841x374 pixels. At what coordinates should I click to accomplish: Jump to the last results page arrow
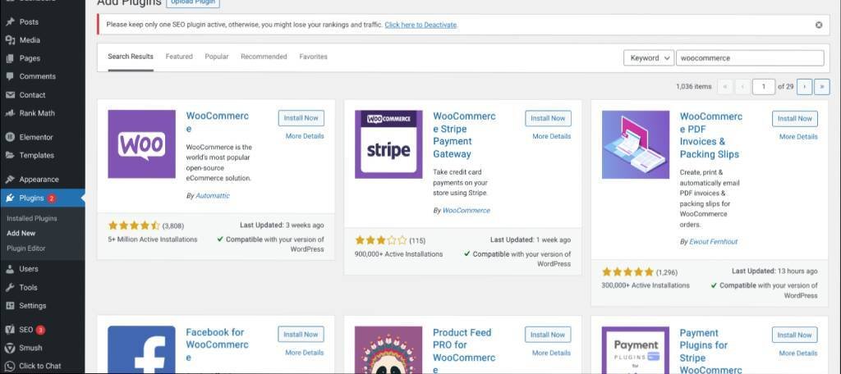click(821, 86)
